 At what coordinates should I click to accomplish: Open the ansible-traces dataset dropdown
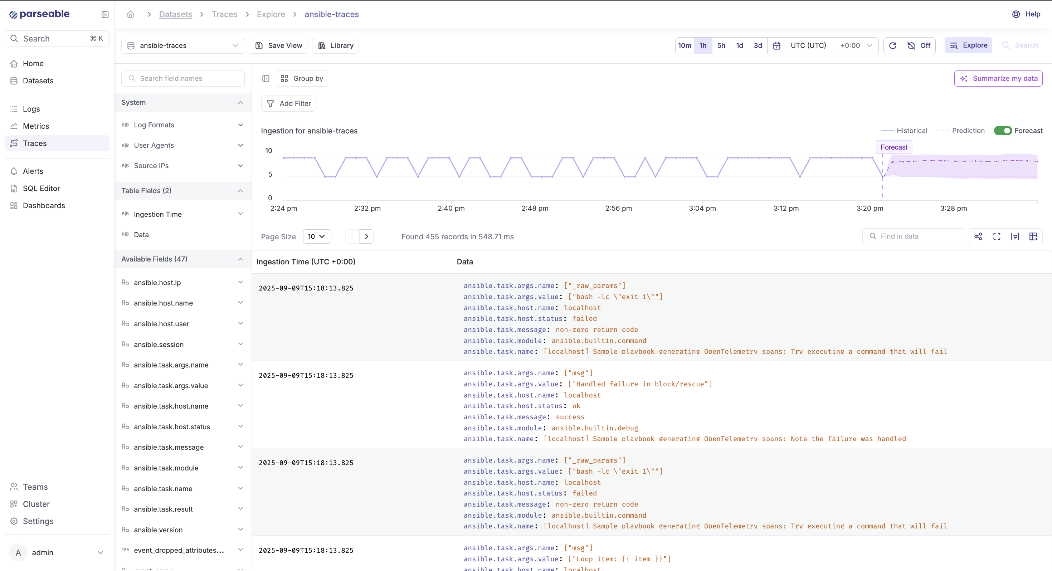(x=182, y=45)
